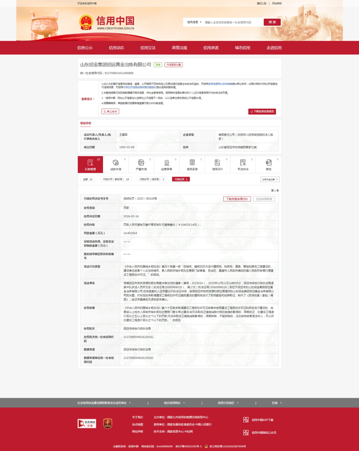Click 下载信用信息报告 button

tap(262, 111)
